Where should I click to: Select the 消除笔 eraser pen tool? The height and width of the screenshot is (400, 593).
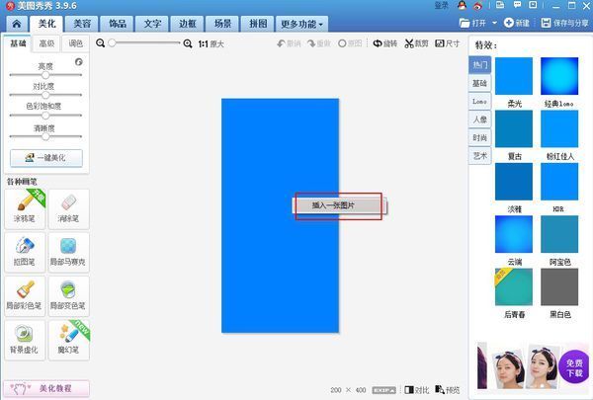68,207
